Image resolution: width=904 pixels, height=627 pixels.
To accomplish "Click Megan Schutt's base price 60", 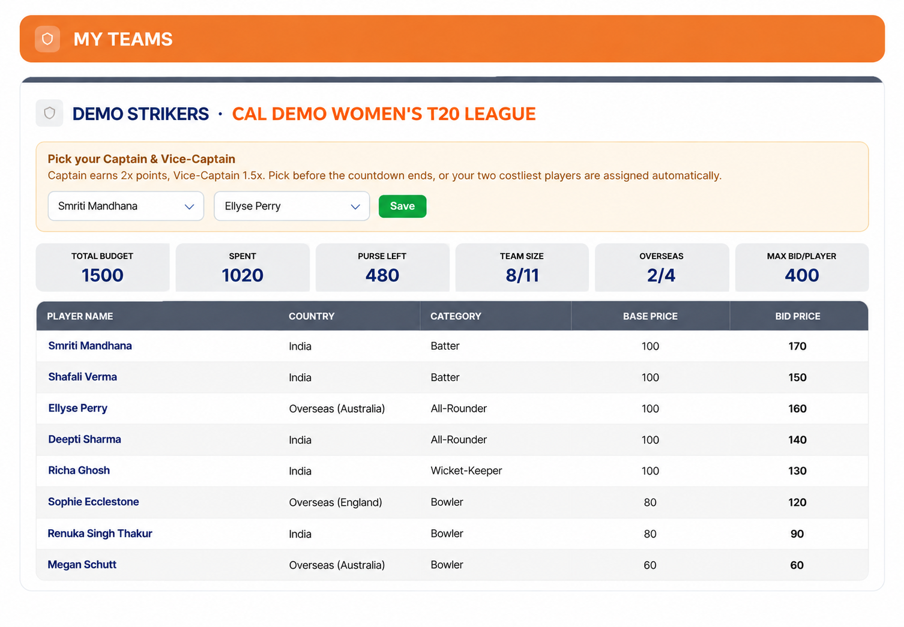I will click(650, 565).
